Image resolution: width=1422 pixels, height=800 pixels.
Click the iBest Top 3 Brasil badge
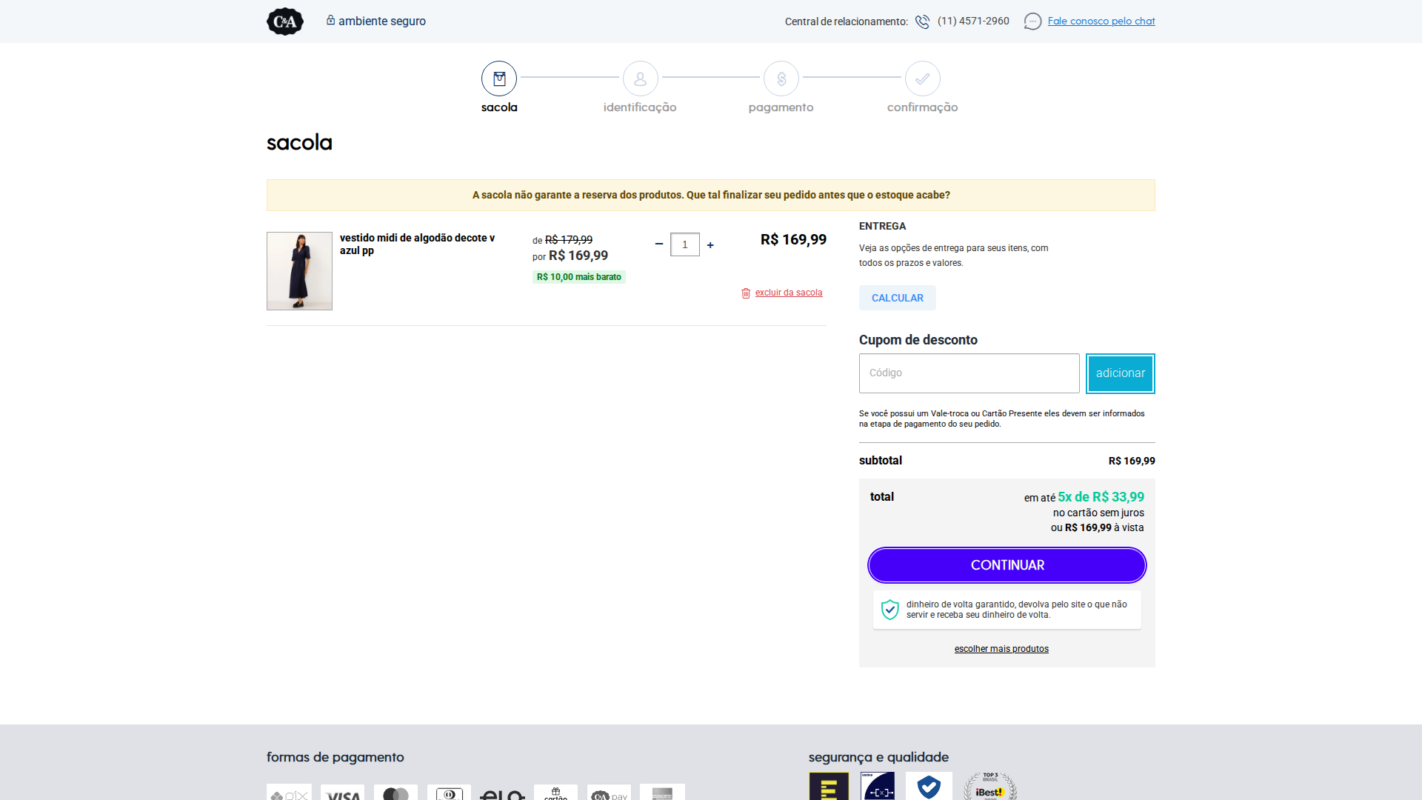coord(990,786)
